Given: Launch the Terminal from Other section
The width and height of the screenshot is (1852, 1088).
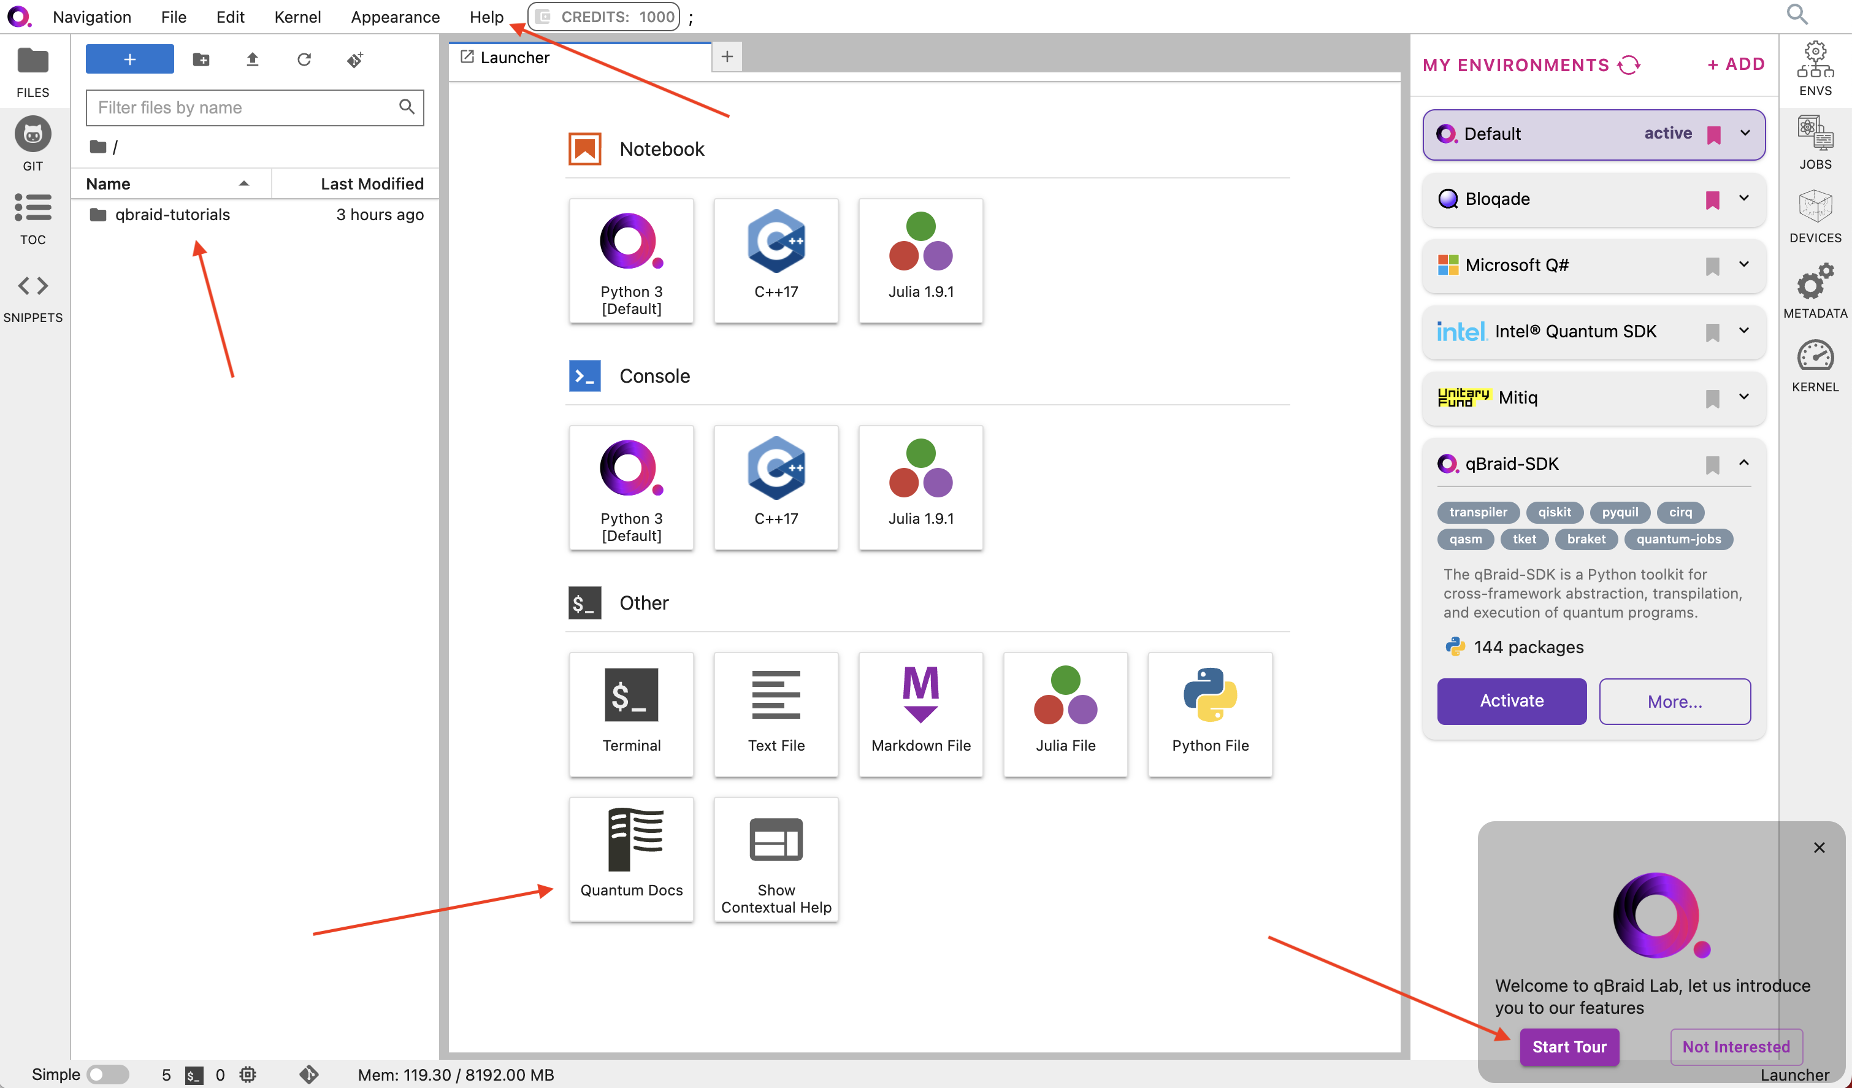Looking at the screenshot, I should pos(630,712).
